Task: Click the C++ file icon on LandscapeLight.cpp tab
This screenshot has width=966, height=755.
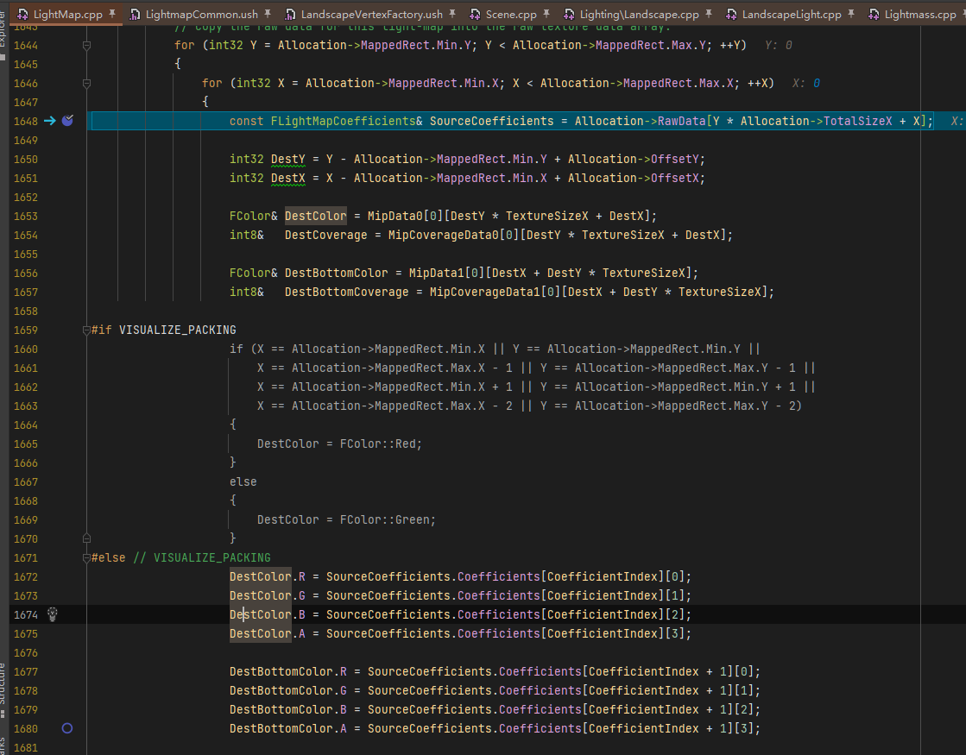Action: point(731,14)
